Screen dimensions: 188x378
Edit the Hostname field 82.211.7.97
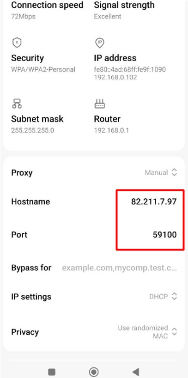[x=154, y=201]
